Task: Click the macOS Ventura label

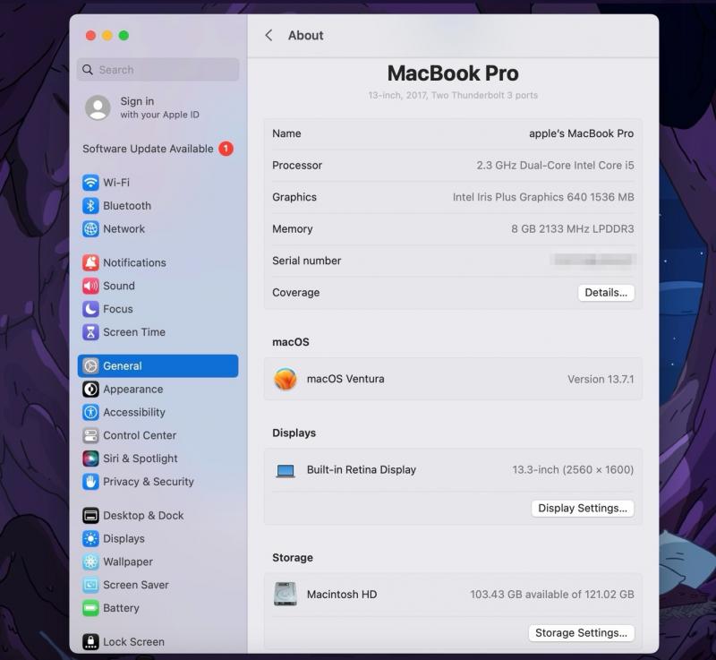Action: click(x=345, y=379)
